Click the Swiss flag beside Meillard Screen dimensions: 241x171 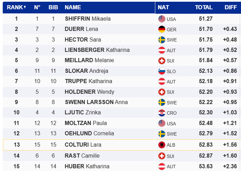[x=162, y=61]
